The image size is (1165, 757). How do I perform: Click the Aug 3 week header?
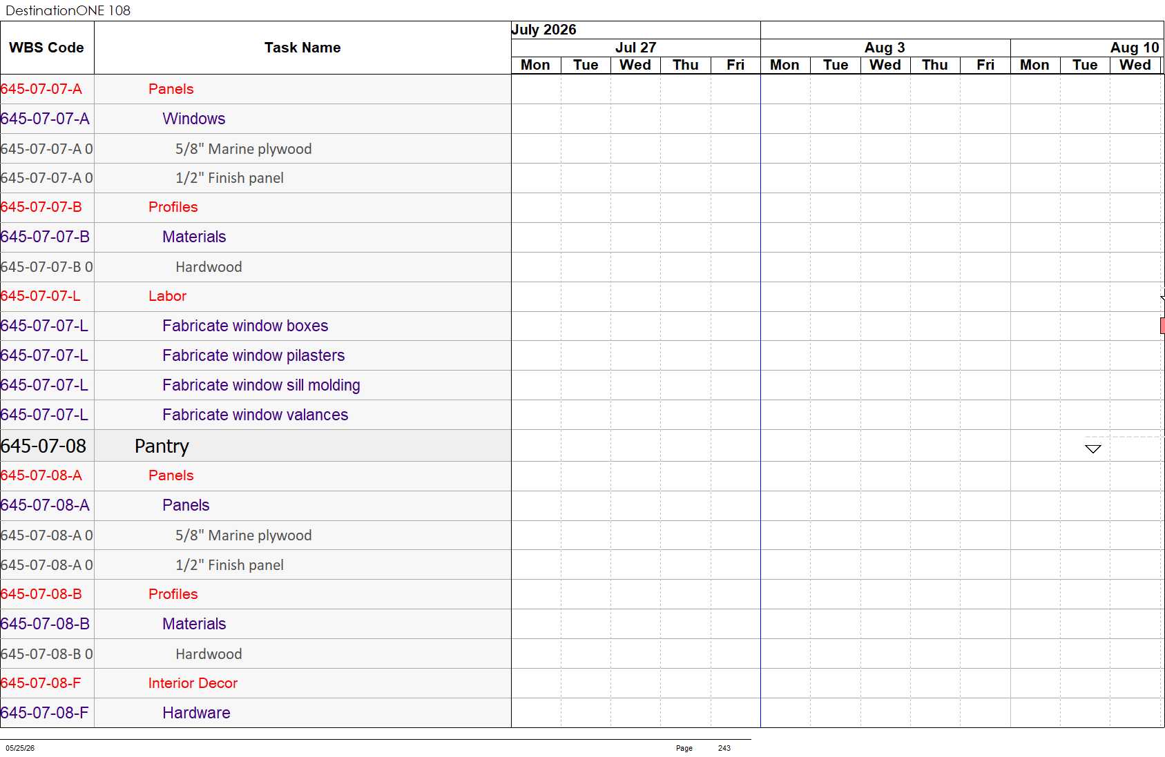tap(885, 48)
